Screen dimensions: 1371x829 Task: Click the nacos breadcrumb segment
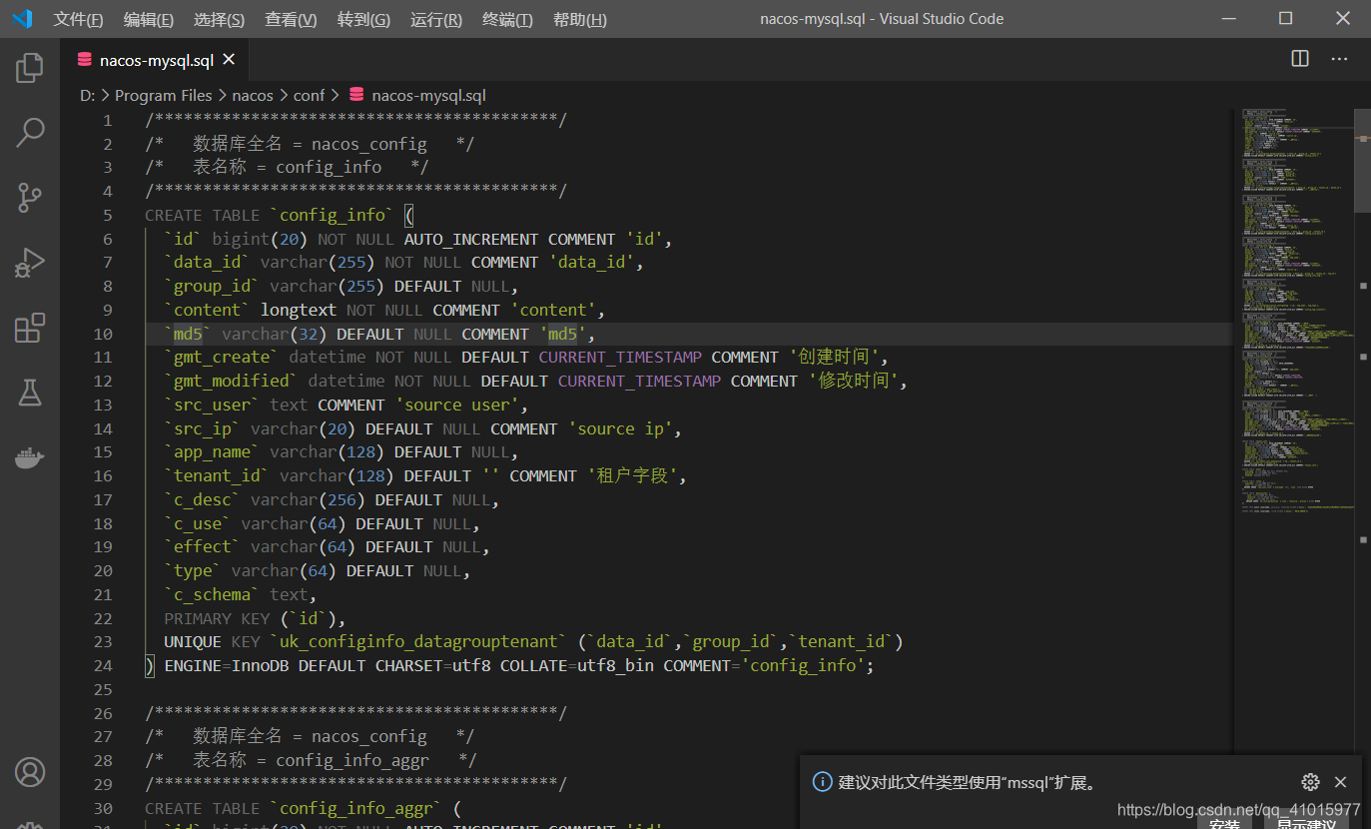(253, 96)
